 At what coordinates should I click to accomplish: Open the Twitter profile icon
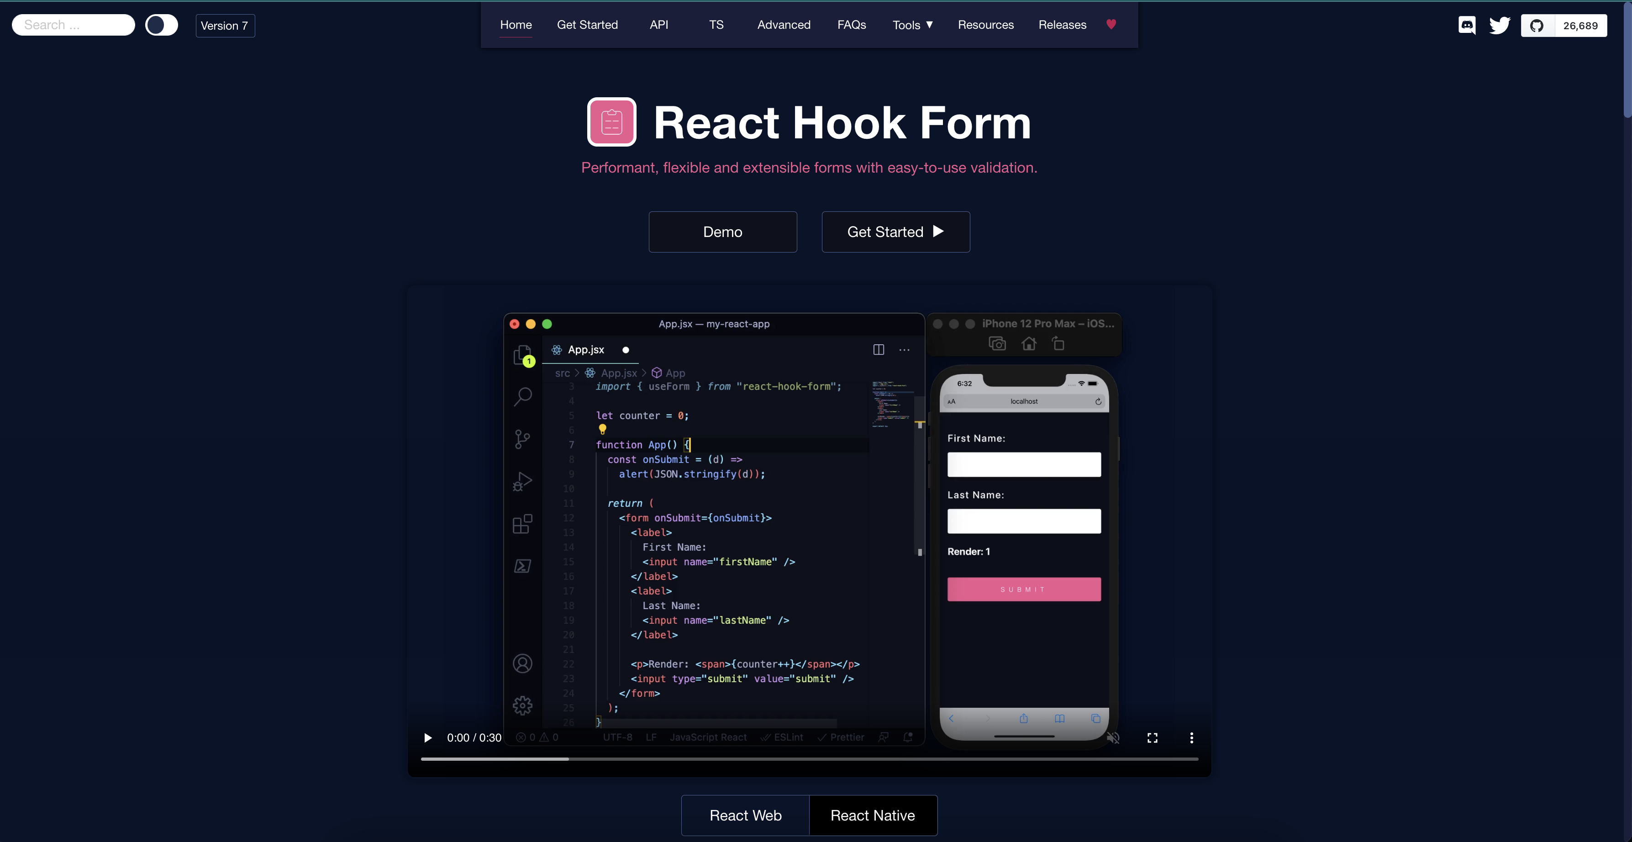(x=1500, y=25)
